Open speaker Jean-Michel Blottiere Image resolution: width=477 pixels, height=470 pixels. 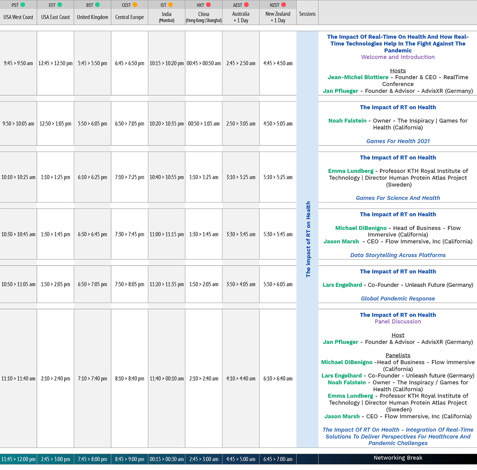pyautogui.click(x=358, y=77)
